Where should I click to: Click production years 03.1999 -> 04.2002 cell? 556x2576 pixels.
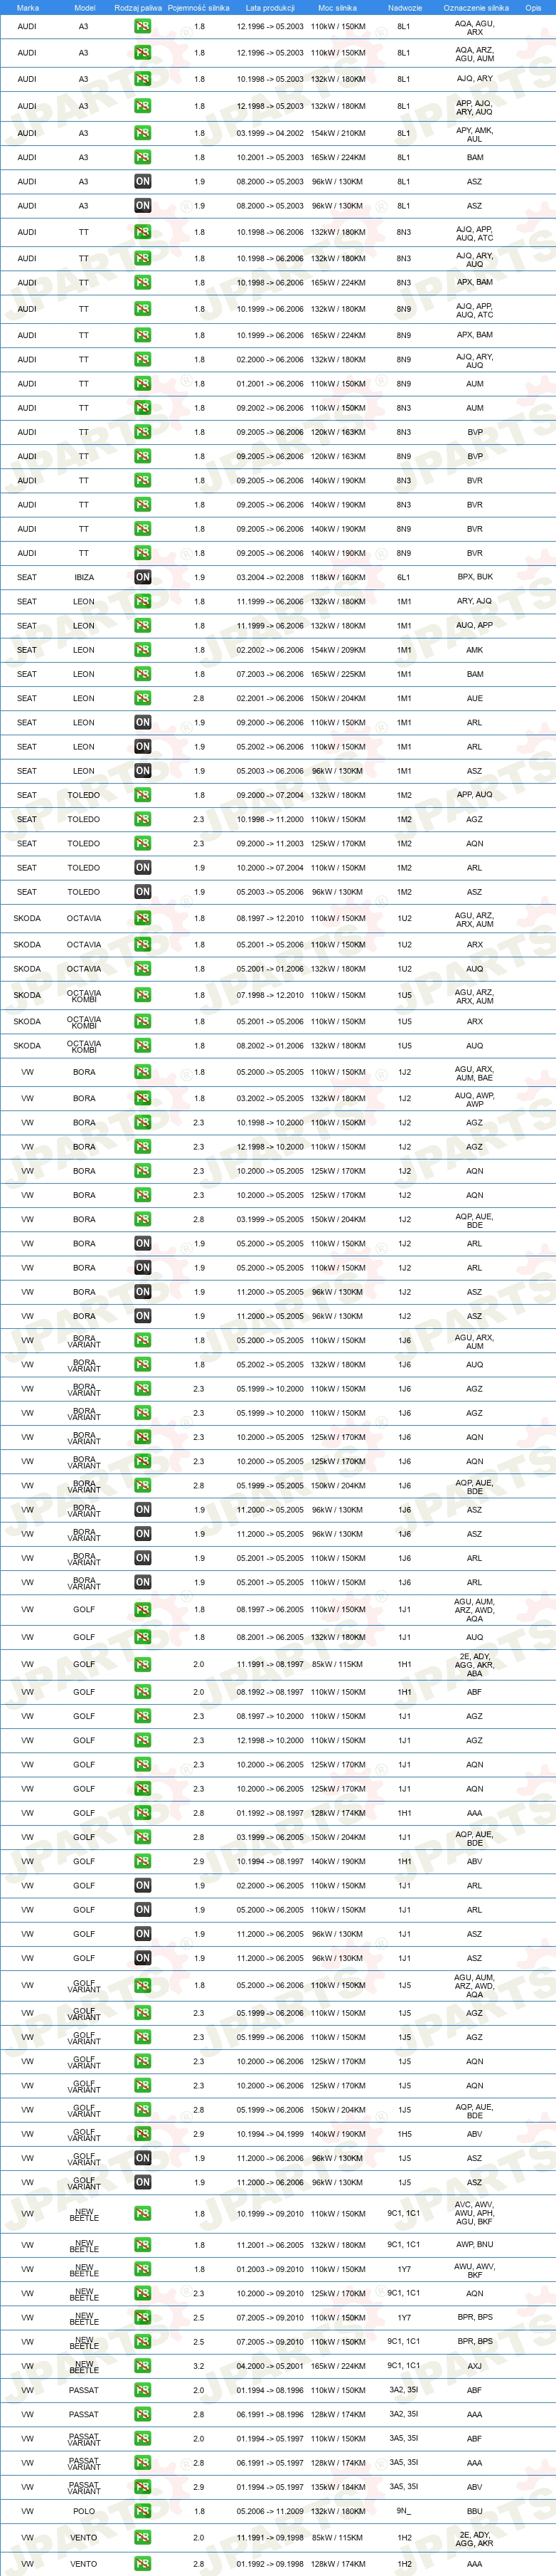tap(270, 133)
